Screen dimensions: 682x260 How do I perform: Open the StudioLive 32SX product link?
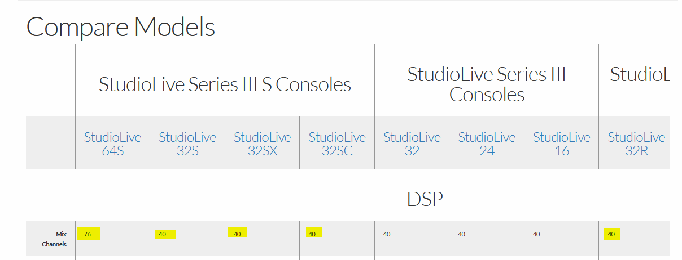(262, 144)
